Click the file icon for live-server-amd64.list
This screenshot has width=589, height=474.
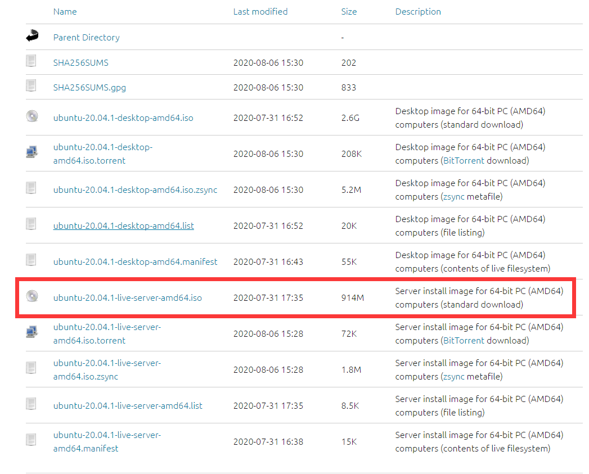[x=31, y=404]
